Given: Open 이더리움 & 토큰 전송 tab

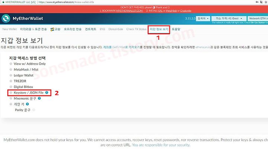Looking at the screenshot, I should (33, 29).
